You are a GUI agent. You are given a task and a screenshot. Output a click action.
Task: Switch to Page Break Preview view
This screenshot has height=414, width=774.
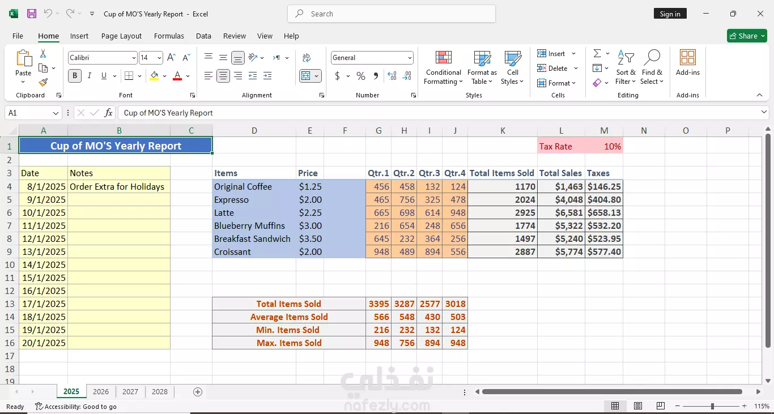tap(660, 406)
